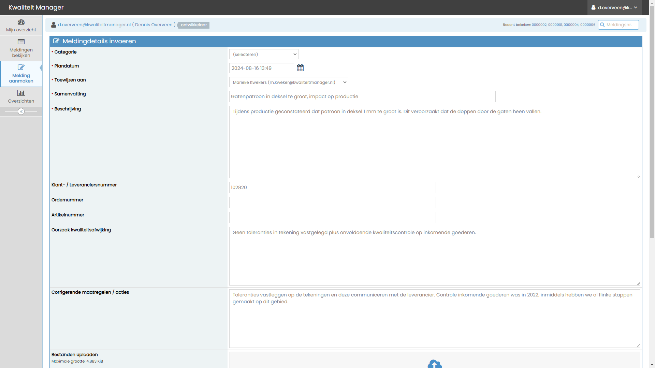
Task: Click the user icon next to the email
Action: point(54,25)
